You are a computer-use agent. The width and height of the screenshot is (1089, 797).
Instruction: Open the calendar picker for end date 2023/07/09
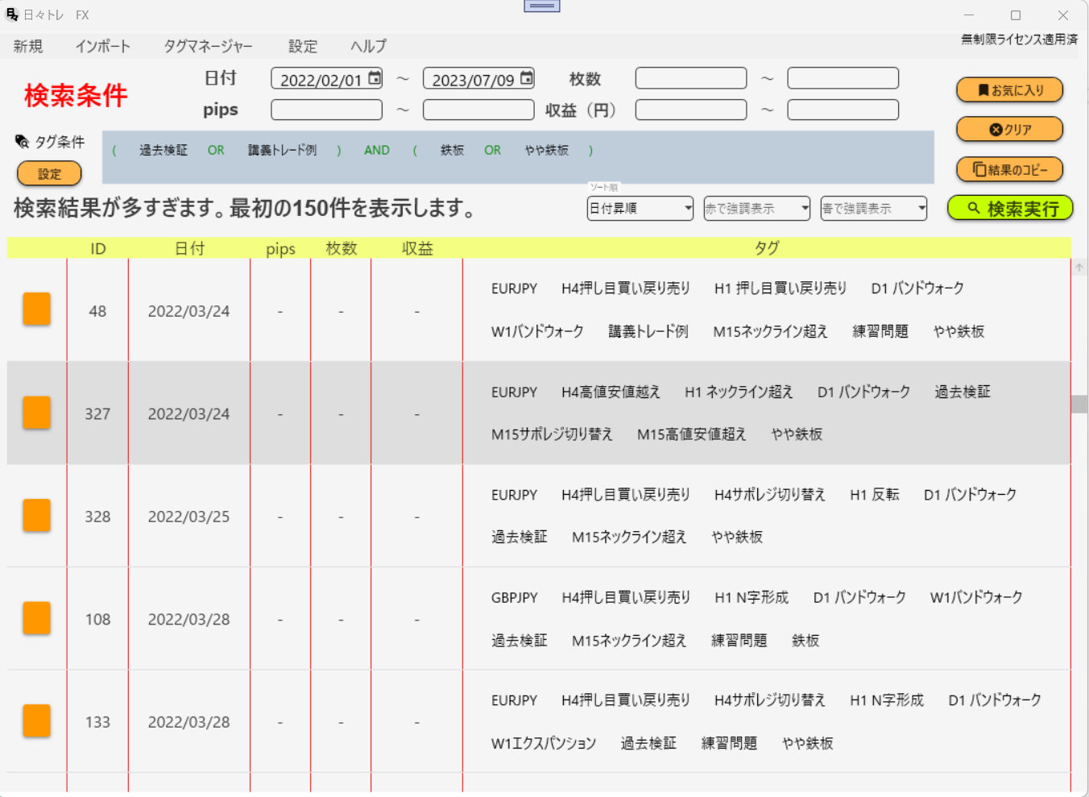[x=528, y=77]
